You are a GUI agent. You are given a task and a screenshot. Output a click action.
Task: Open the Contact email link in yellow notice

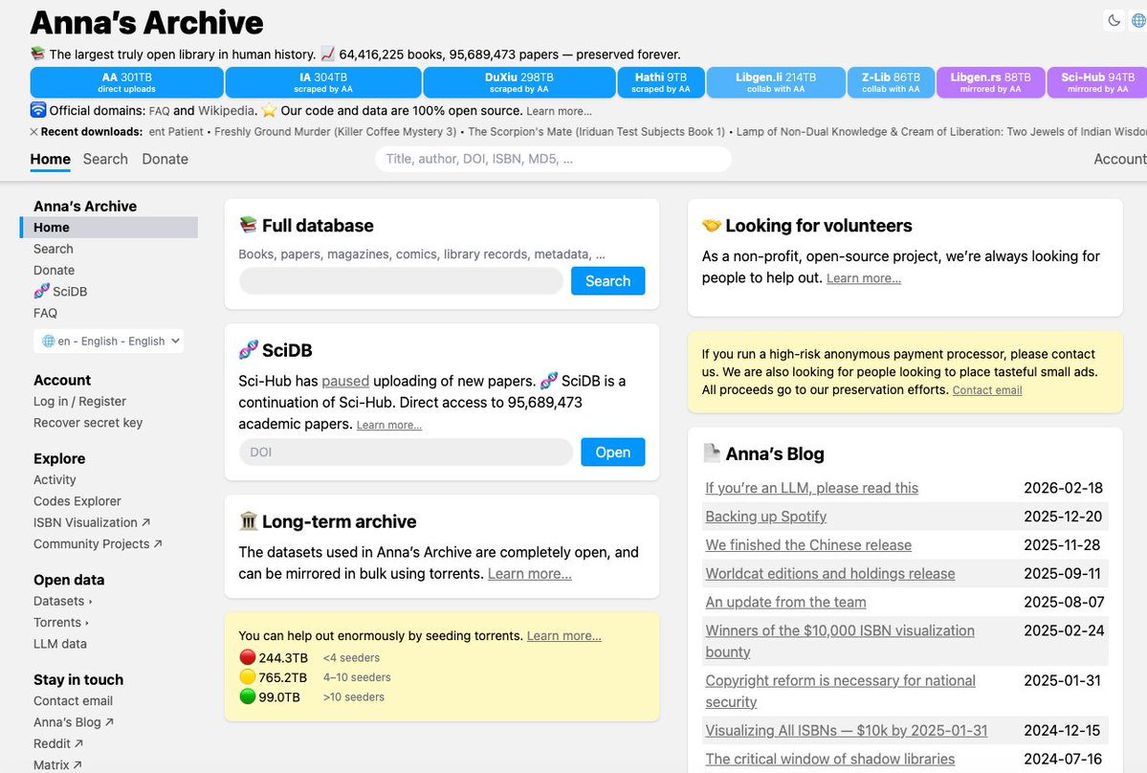(x=987, y=390)
